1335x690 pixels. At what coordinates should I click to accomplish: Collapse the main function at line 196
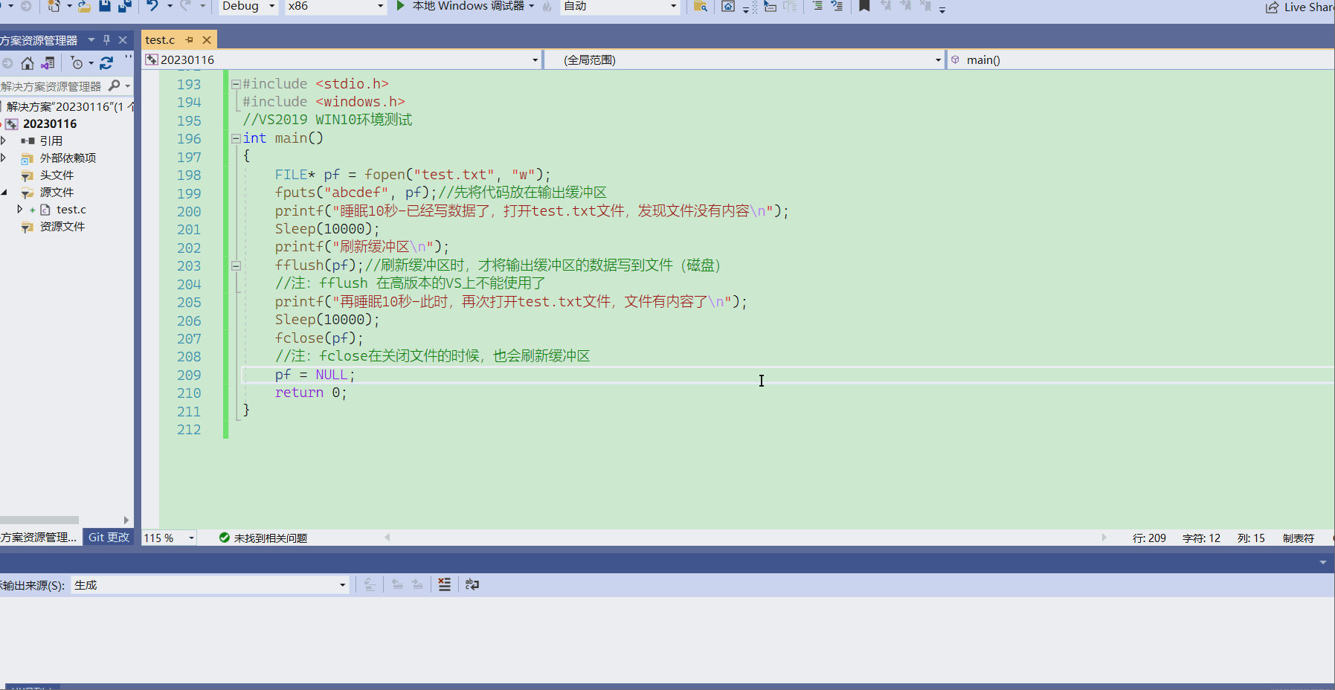pos(236,138)
